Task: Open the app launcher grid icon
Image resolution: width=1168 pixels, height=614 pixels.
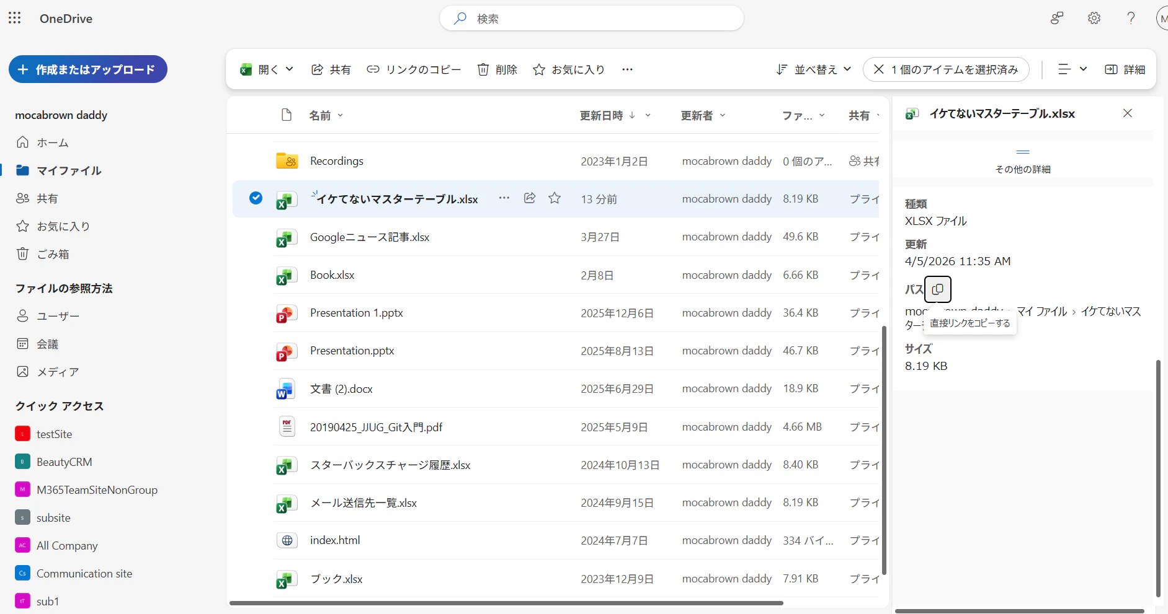Action: [x=15, y=18]
